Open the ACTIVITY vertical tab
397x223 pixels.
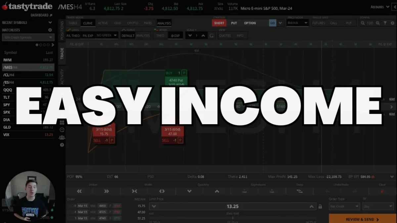[x=62, y=77]
